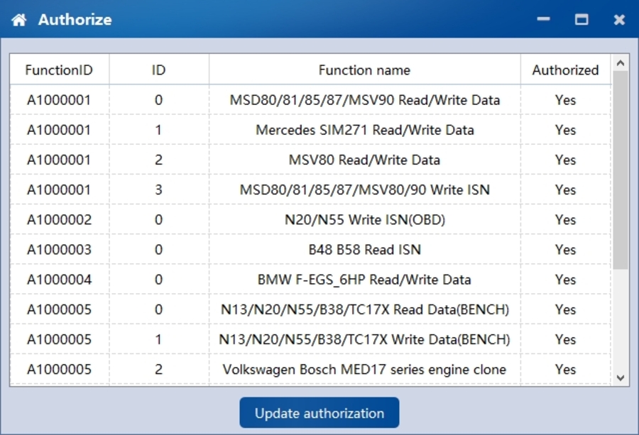Close the Authorize dialog
639x435 pixels.
coord(619,20)
